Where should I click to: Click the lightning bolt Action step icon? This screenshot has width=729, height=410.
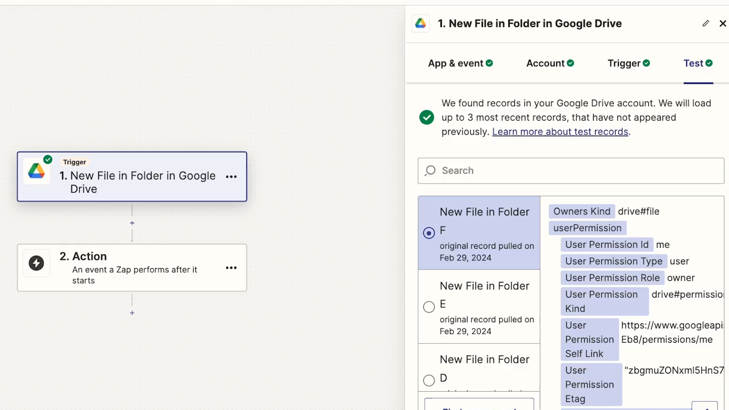[x=36, y=263]
